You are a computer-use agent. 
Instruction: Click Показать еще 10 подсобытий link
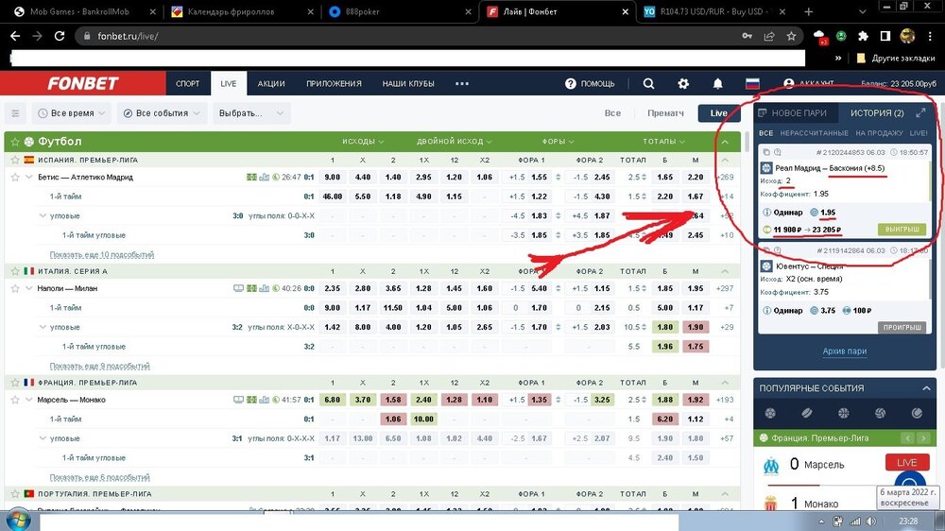click(x=101, y=254)
